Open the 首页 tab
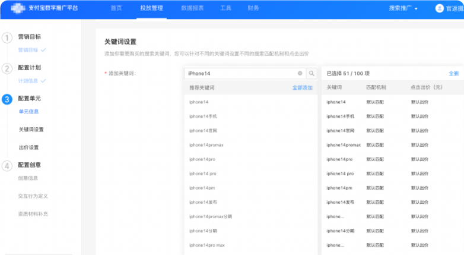This screenshot has width=464, height=255. (116, 8)
